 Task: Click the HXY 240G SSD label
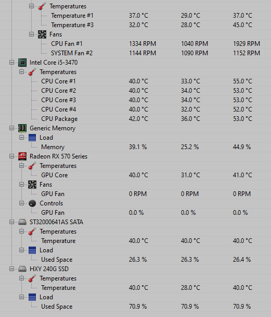49,269
